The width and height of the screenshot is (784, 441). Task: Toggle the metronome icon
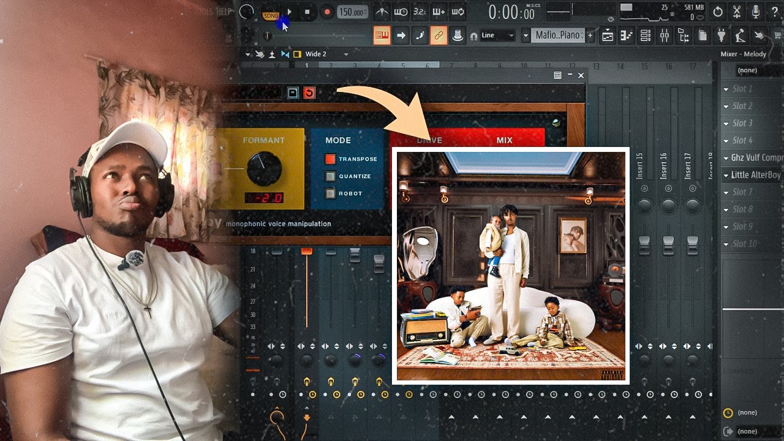[381, 12]
